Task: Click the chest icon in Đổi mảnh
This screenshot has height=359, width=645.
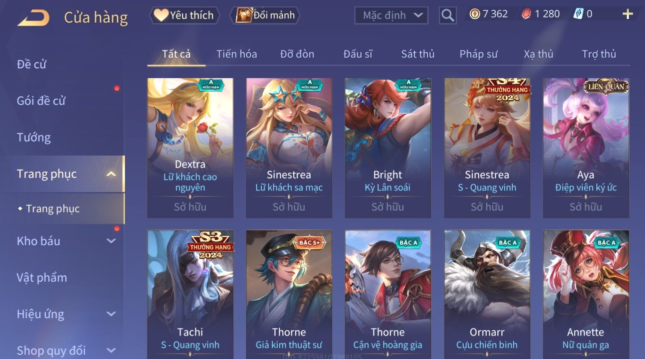Action: [x=244, y=15]
